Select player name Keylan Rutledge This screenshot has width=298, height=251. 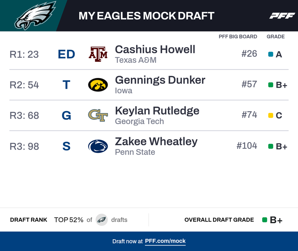pos(157,111)
